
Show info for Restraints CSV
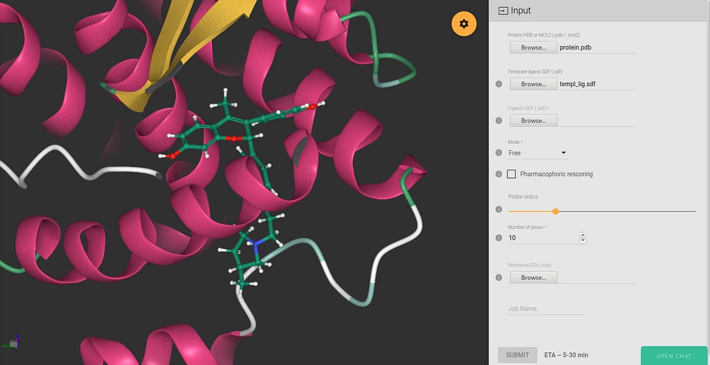(x=498, y=278)
